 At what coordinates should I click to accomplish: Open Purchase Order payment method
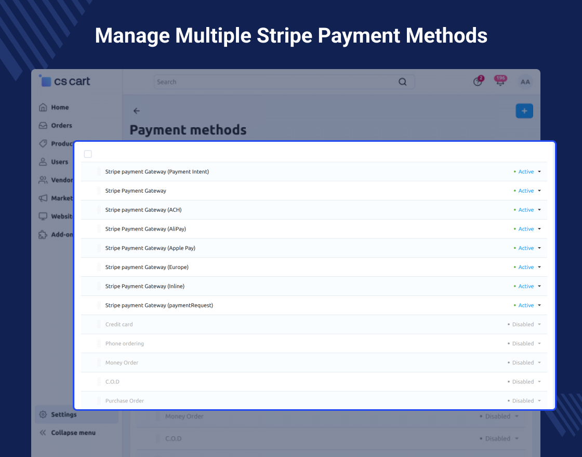click(x=124, y=400)
